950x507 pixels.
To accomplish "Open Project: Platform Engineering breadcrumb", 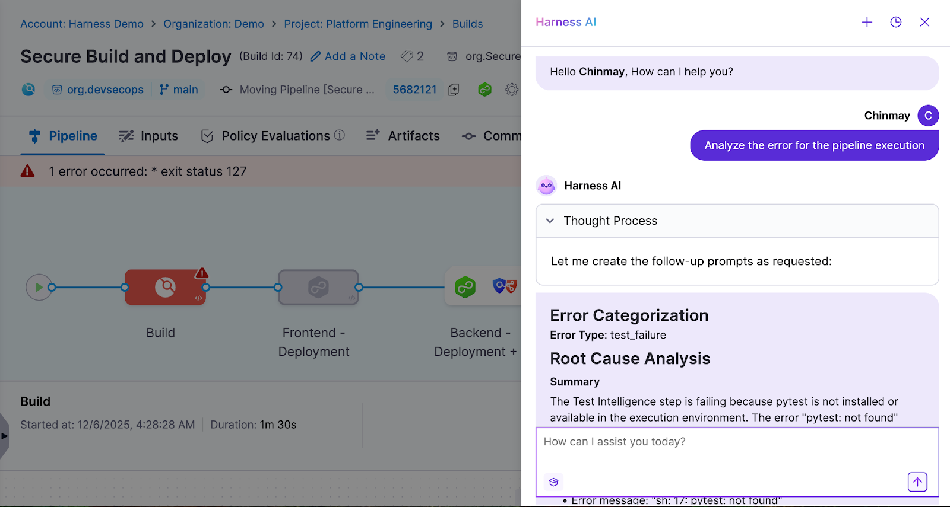I will 358,24.
